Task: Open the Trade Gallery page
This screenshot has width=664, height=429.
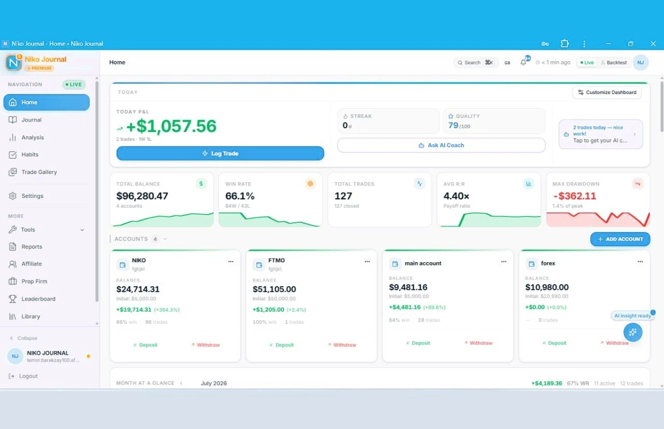Action: [x=47, y=172]
